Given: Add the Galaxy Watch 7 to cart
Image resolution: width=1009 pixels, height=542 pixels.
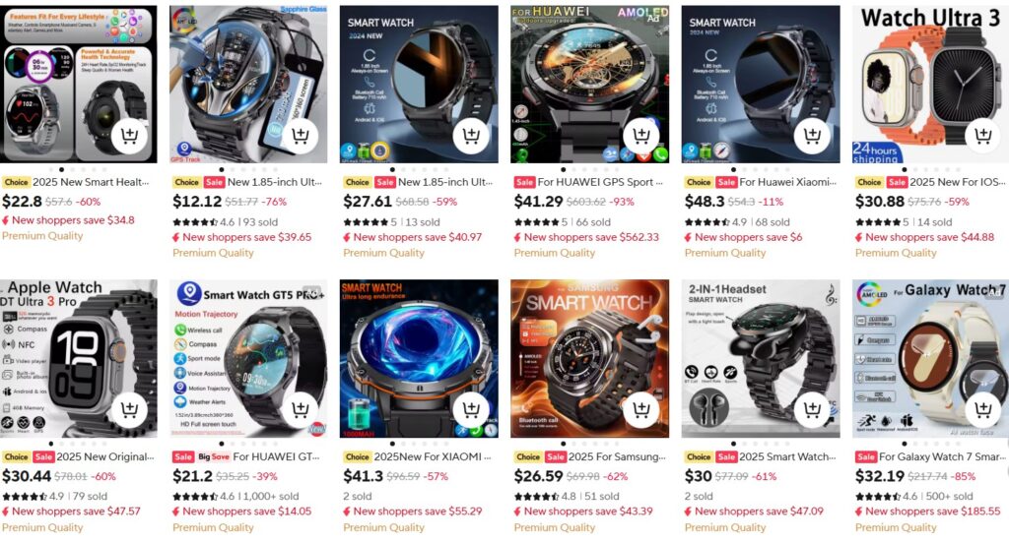Looking at the screenshot, I should coord(982,410).
